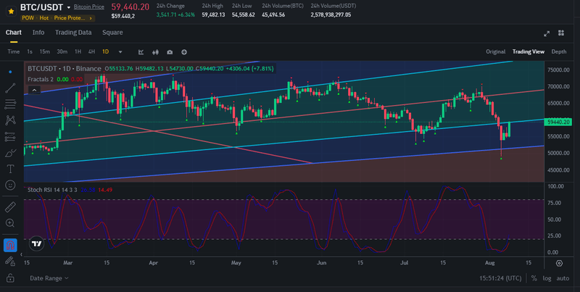Open the multi-chart grid layout icon
Screen dimensions: 580x292
coord(561,33)
